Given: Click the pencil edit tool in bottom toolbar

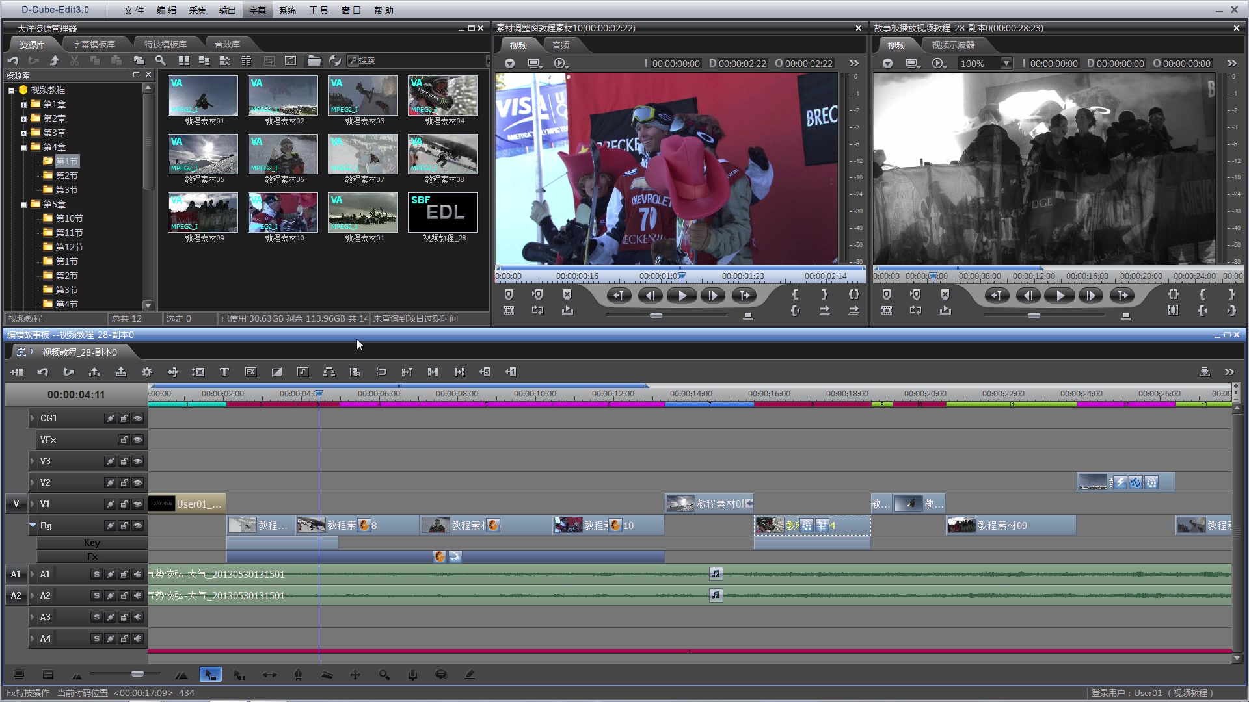Looking at the screenshot, I should click(x=470, y=675).
